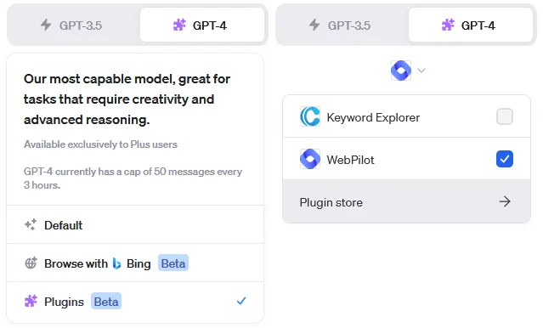The height and width of the screenshot is (328, 543).
Task: Click lightning bolt icon in right GPT-3.5 tab
Action: pos(314,25)
